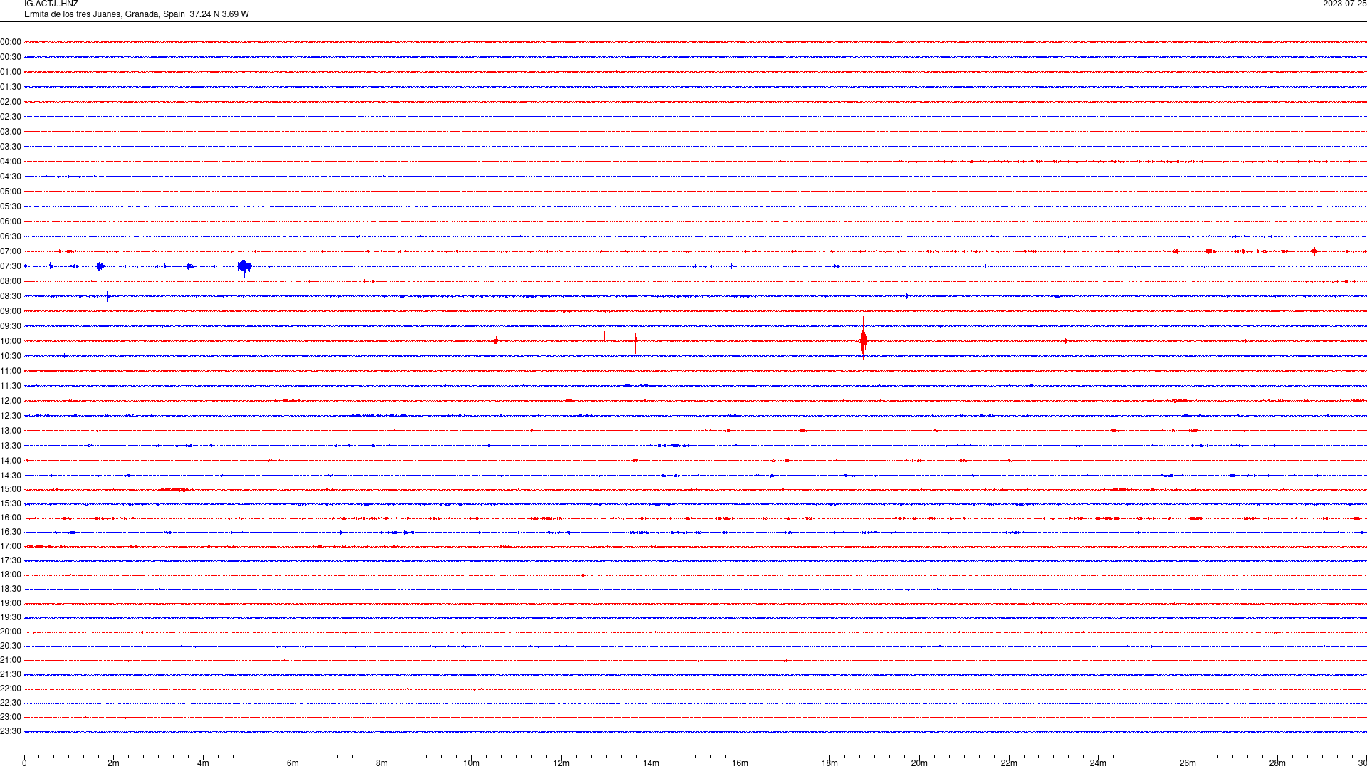Screen dimensions: 1367x769
Task: Click the station code IG.ACTJ..HNZ title
Action: click(51, 4)
